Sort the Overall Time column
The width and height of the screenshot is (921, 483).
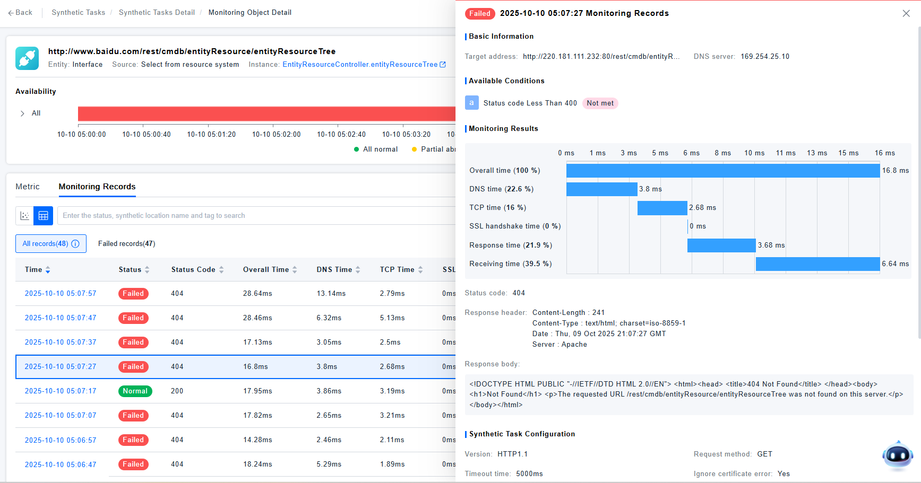(x=295, y=270)
